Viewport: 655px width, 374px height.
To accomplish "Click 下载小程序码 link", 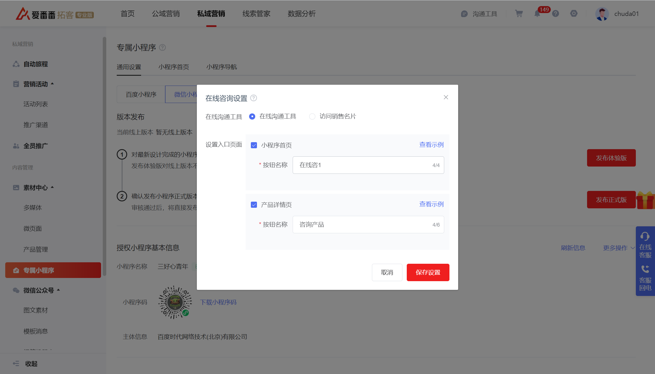I will click(218, 302).
